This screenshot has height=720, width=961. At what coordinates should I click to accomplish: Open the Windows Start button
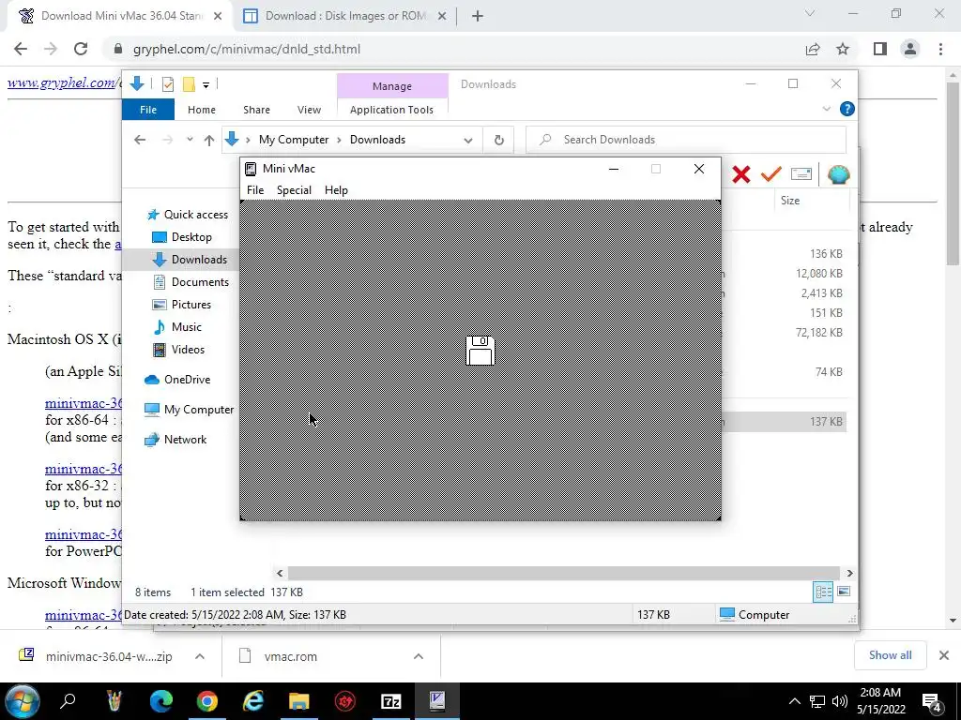point(23,701)
